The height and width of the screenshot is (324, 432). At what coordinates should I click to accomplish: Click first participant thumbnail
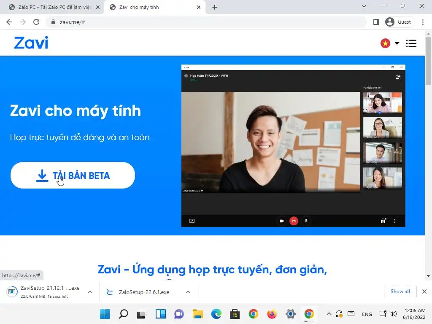click(382, 103)
